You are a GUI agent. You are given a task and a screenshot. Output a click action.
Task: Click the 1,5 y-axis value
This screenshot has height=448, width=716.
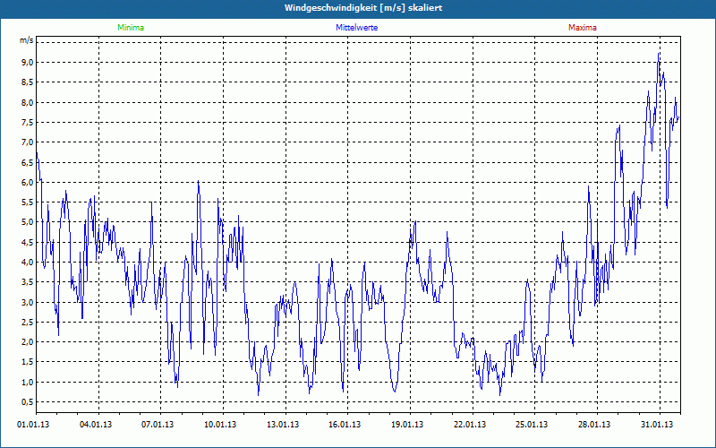pyautogui.click(x=28, y=362)
